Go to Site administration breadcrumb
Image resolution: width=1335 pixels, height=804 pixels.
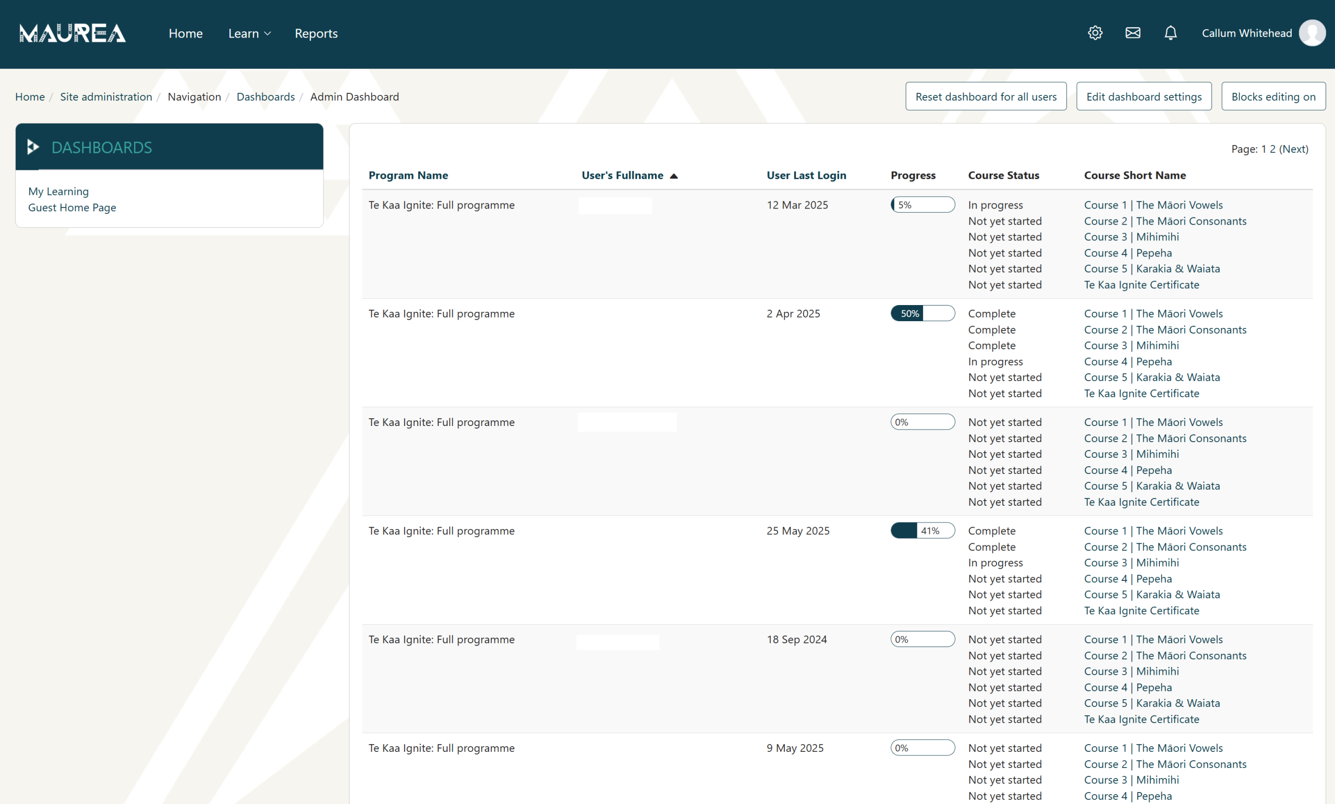[x=106, y=96]
